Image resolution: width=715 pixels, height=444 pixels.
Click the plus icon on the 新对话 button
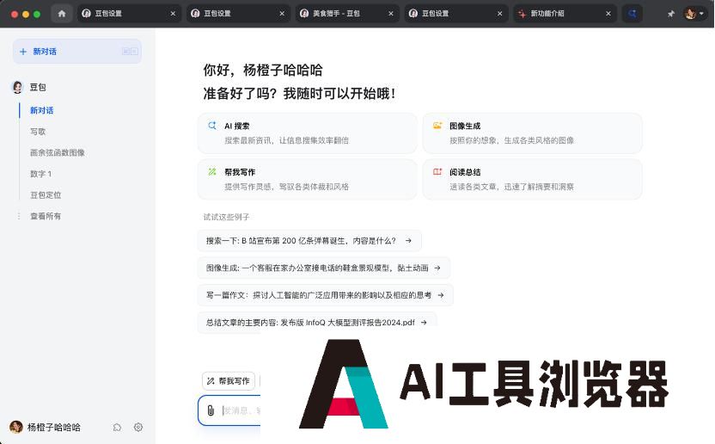[23, 52]
